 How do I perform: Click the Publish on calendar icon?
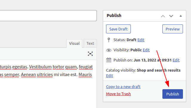point(109,60)
